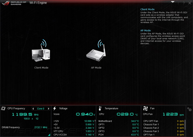This screenshot has height=137, width=193.
Task: Click the Vcore 0.940 V reading
Action: click(x=85, y=114)
